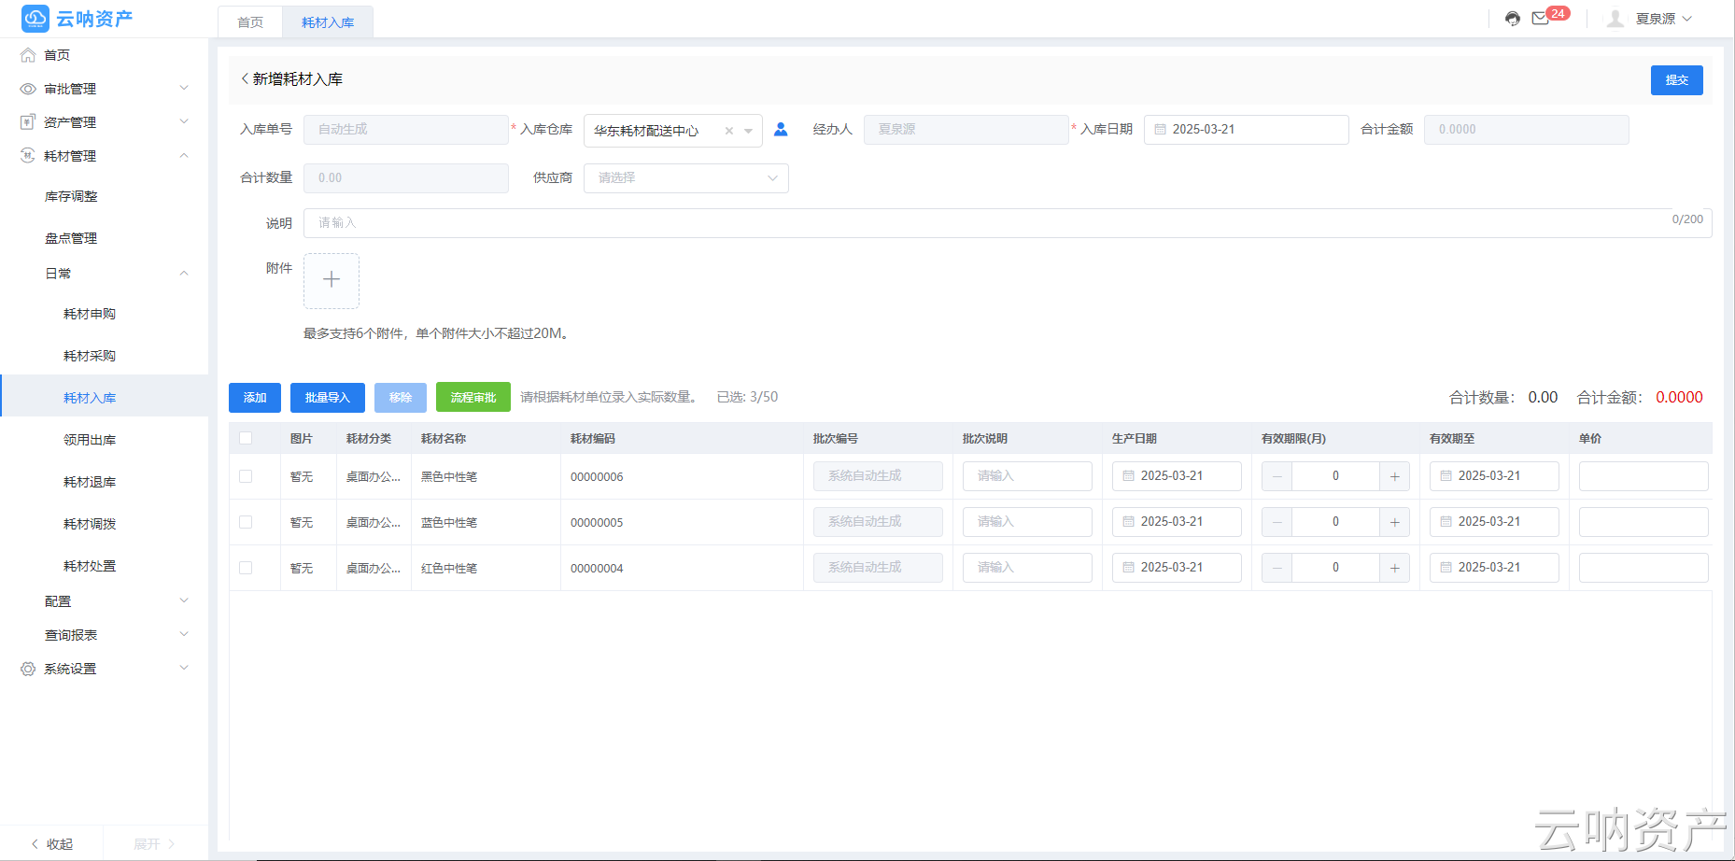Click the 资产管理 sidebar icon
Image resolution: width=1735 pixels, height=861 pixels.
tap(28, 122)
